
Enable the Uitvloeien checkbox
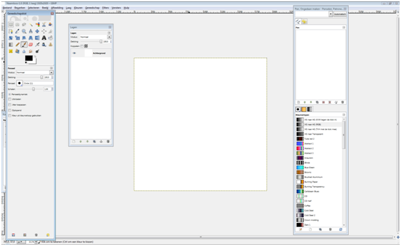(x=10, y=99)
